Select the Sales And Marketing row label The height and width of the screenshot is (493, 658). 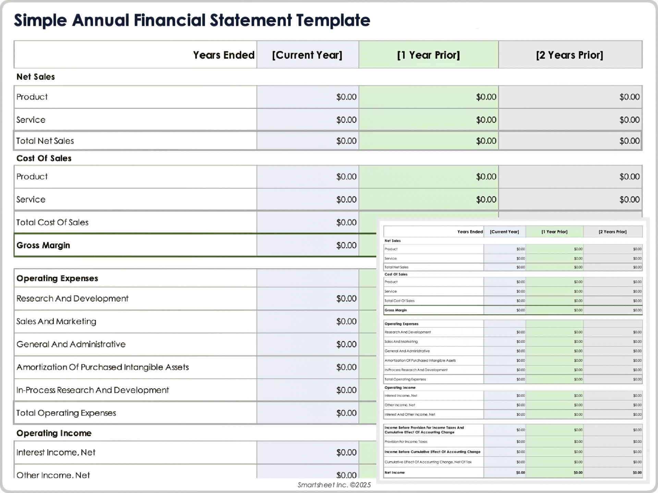[x=57, y=321]
